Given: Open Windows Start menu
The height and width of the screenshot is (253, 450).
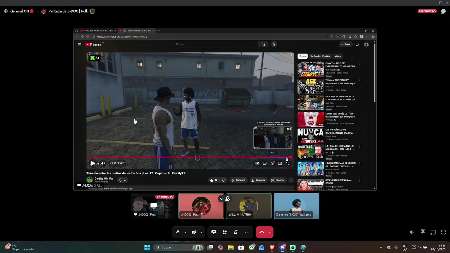Looking at the screenshot, I should tap(147, 247).
